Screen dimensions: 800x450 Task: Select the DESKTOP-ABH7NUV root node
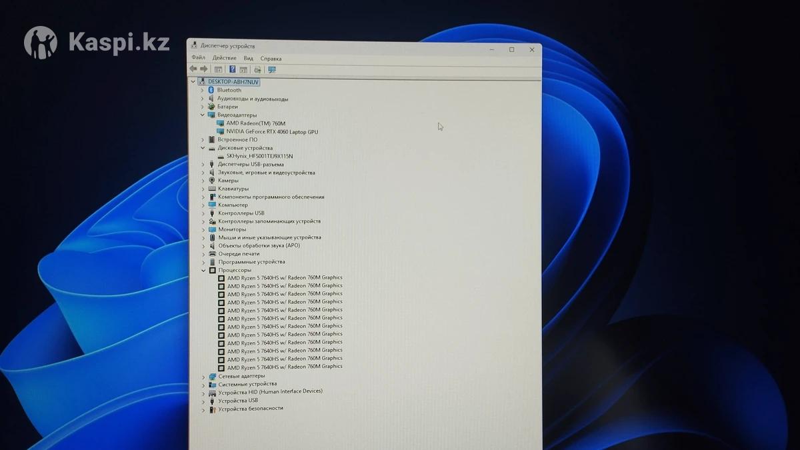233,81
